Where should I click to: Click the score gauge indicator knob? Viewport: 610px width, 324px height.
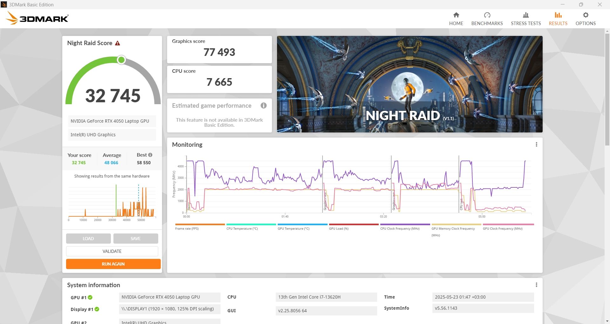pos(121,60)
